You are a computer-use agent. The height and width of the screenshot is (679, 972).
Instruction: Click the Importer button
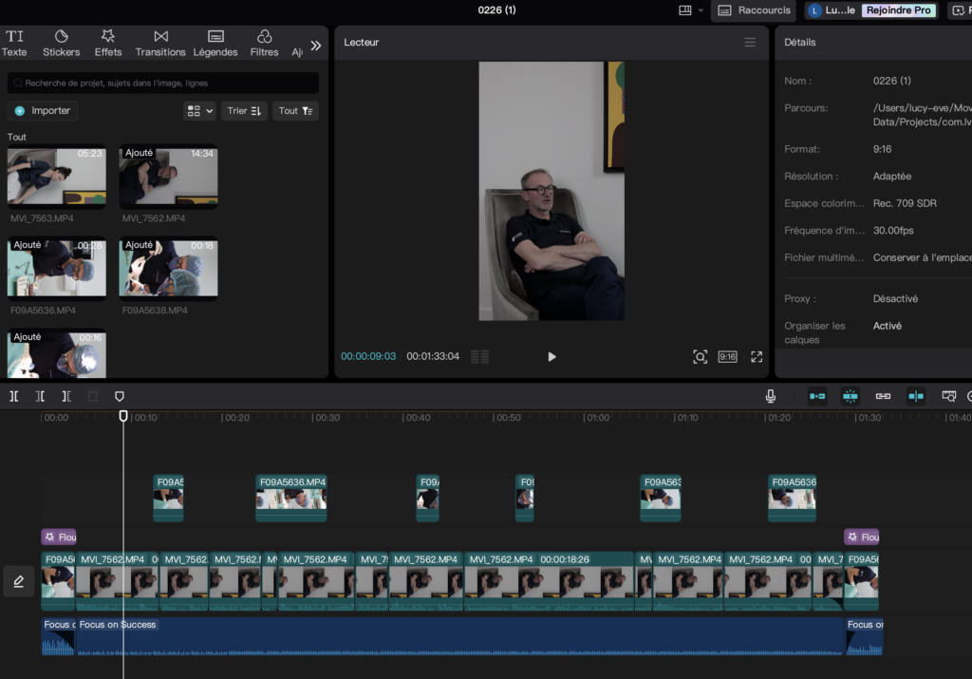pyautogui.click(x=43, y=111)
